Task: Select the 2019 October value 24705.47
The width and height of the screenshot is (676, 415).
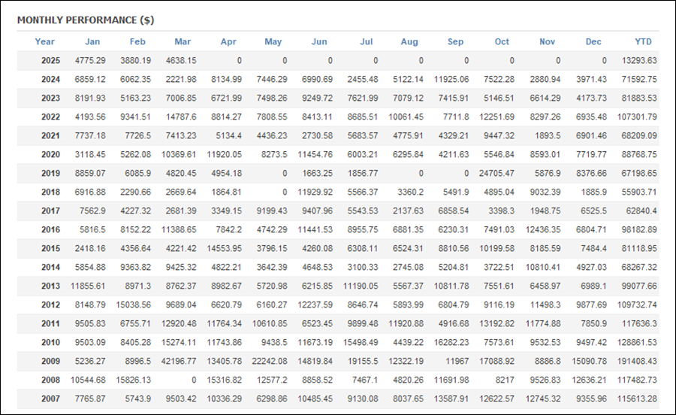Action: tap(496, 173)
